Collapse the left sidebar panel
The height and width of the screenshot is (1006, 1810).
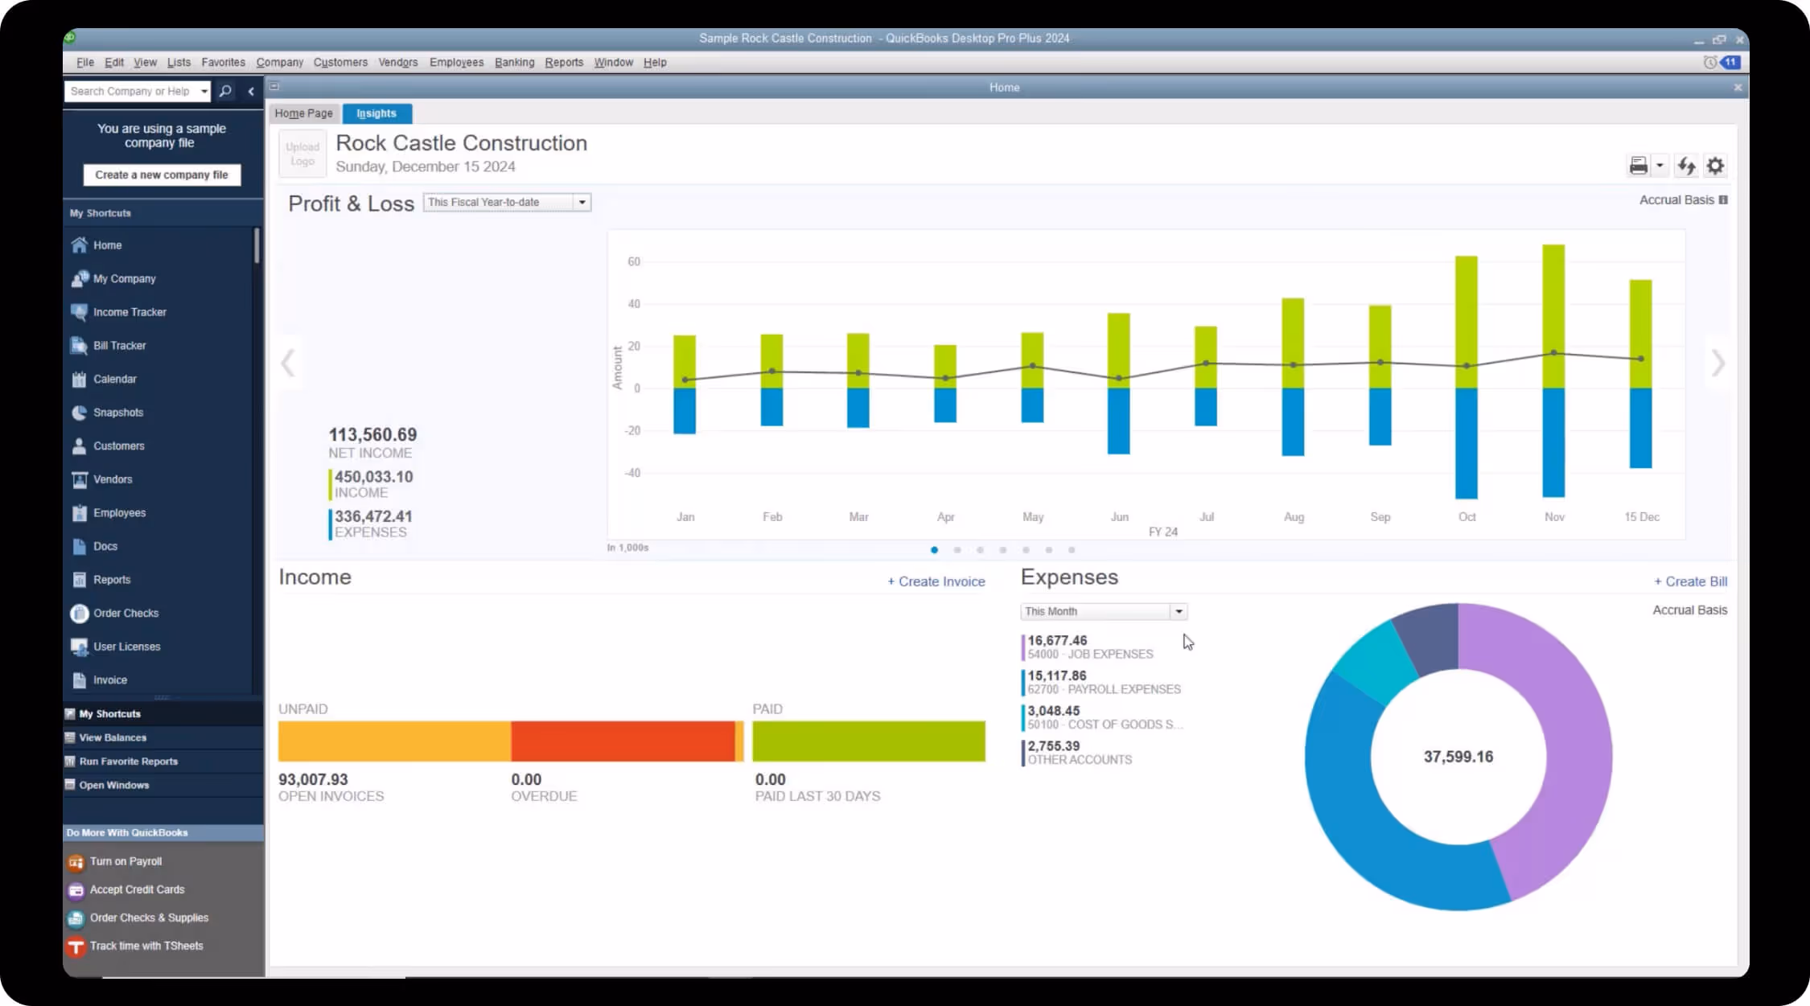251,91
